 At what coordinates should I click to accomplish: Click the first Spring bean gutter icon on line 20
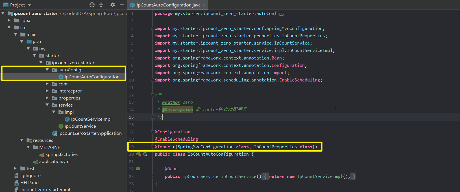click(139, 154)
